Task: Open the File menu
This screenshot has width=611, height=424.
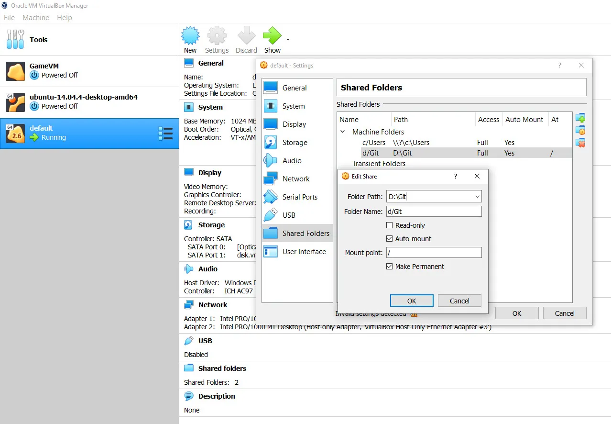Action: coord(10,17)
